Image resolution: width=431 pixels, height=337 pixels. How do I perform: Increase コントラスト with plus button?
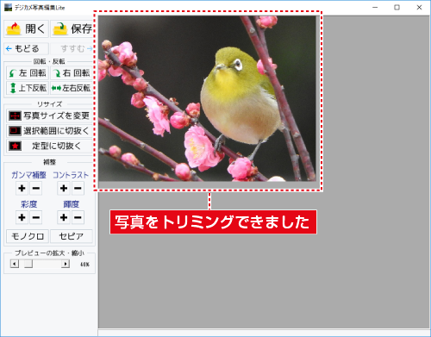[64, 188]
